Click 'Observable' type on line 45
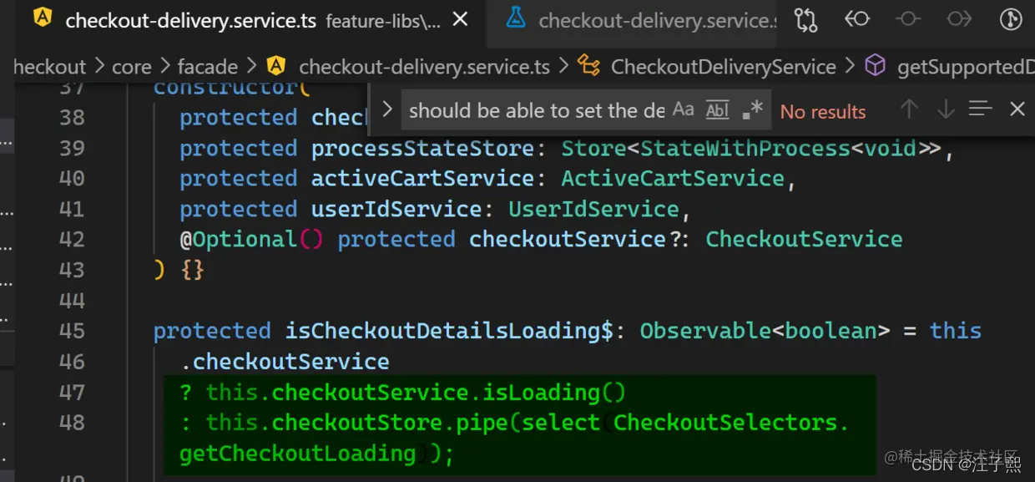 point(705,331)
